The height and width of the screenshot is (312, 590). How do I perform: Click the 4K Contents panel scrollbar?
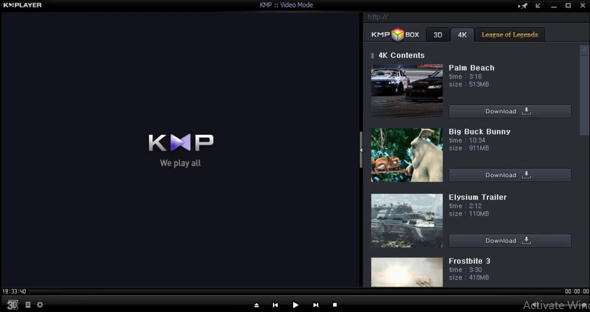(584, 95)
